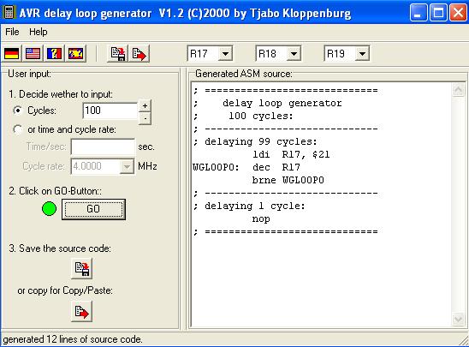The width and height of the screenshot is (469, 347).
Task: Open the File menu
Action: click(x=12, y=32)
